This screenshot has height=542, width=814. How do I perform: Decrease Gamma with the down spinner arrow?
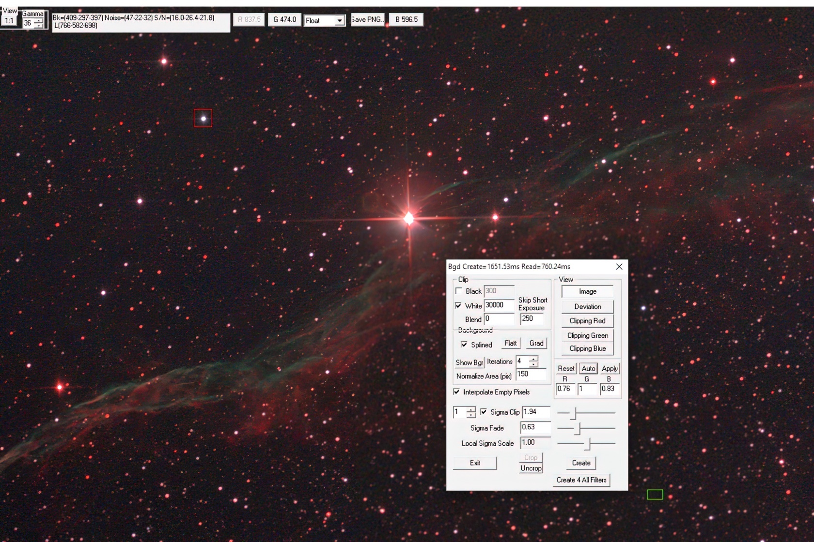(x=39, y=25)
